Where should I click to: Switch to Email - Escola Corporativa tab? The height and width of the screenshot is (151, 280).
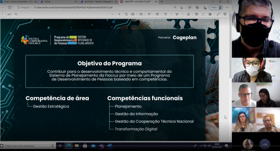(x=17, y=2)
